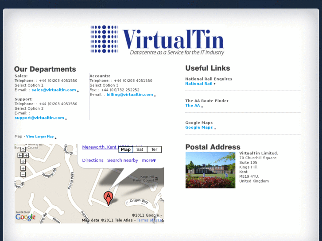322x241 pixels.
Task: Open map Terms of Use link
Action: pyautogui.click(x=149, y=220)
